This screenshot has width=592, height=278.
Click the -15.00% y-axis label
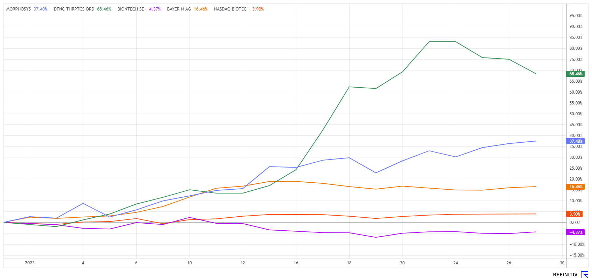click(576, 255)
